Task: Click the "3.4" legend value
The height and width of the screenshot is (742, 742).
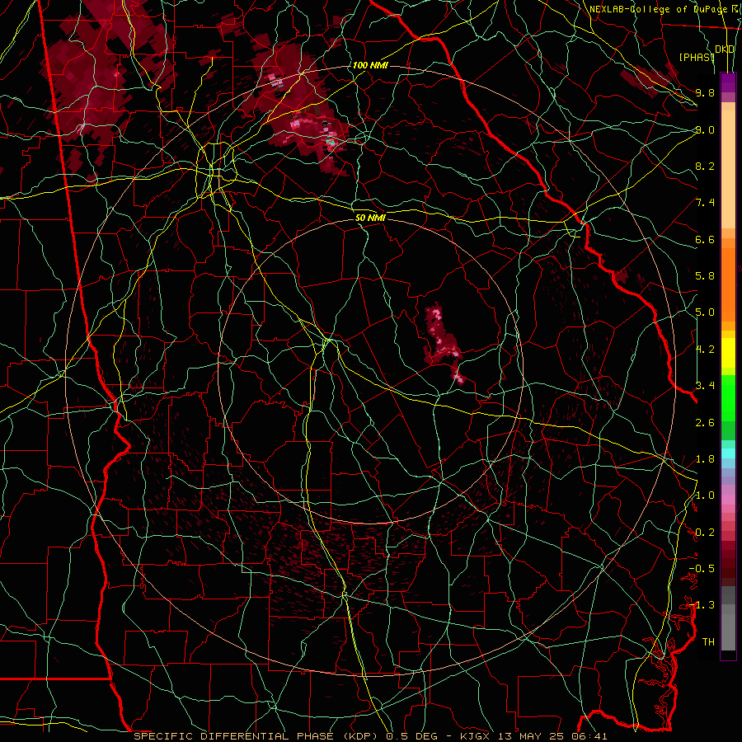Action: 705,386
